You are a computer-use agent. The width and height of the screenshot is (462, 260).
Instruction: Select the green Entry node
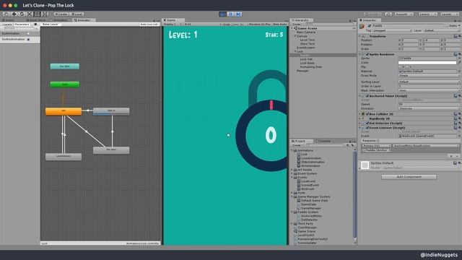pos(64,84)
